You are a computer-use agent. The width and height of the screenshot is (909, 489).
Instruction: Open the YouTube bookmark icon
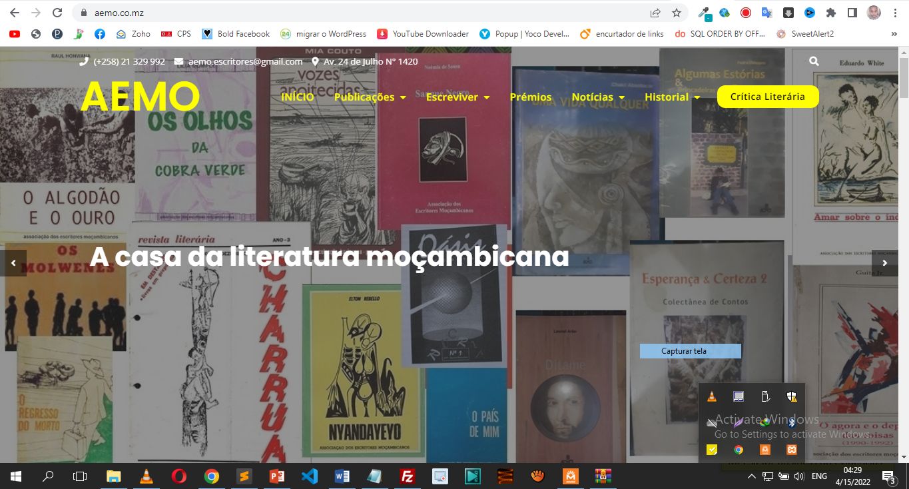tap(15, 33)
